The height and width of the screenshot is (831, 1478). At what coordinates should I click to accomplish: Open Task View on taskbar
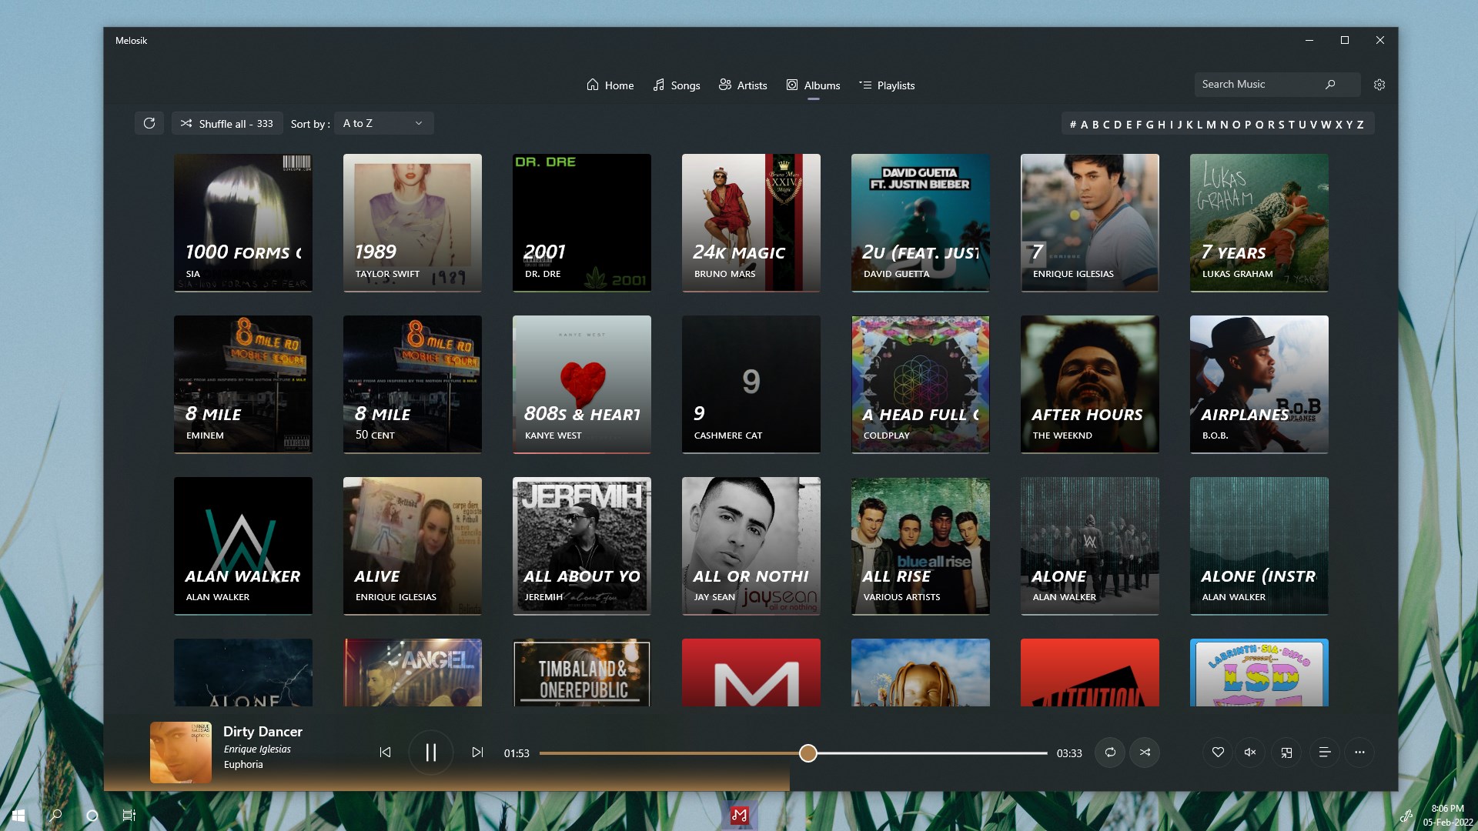(x=129, y=815)
